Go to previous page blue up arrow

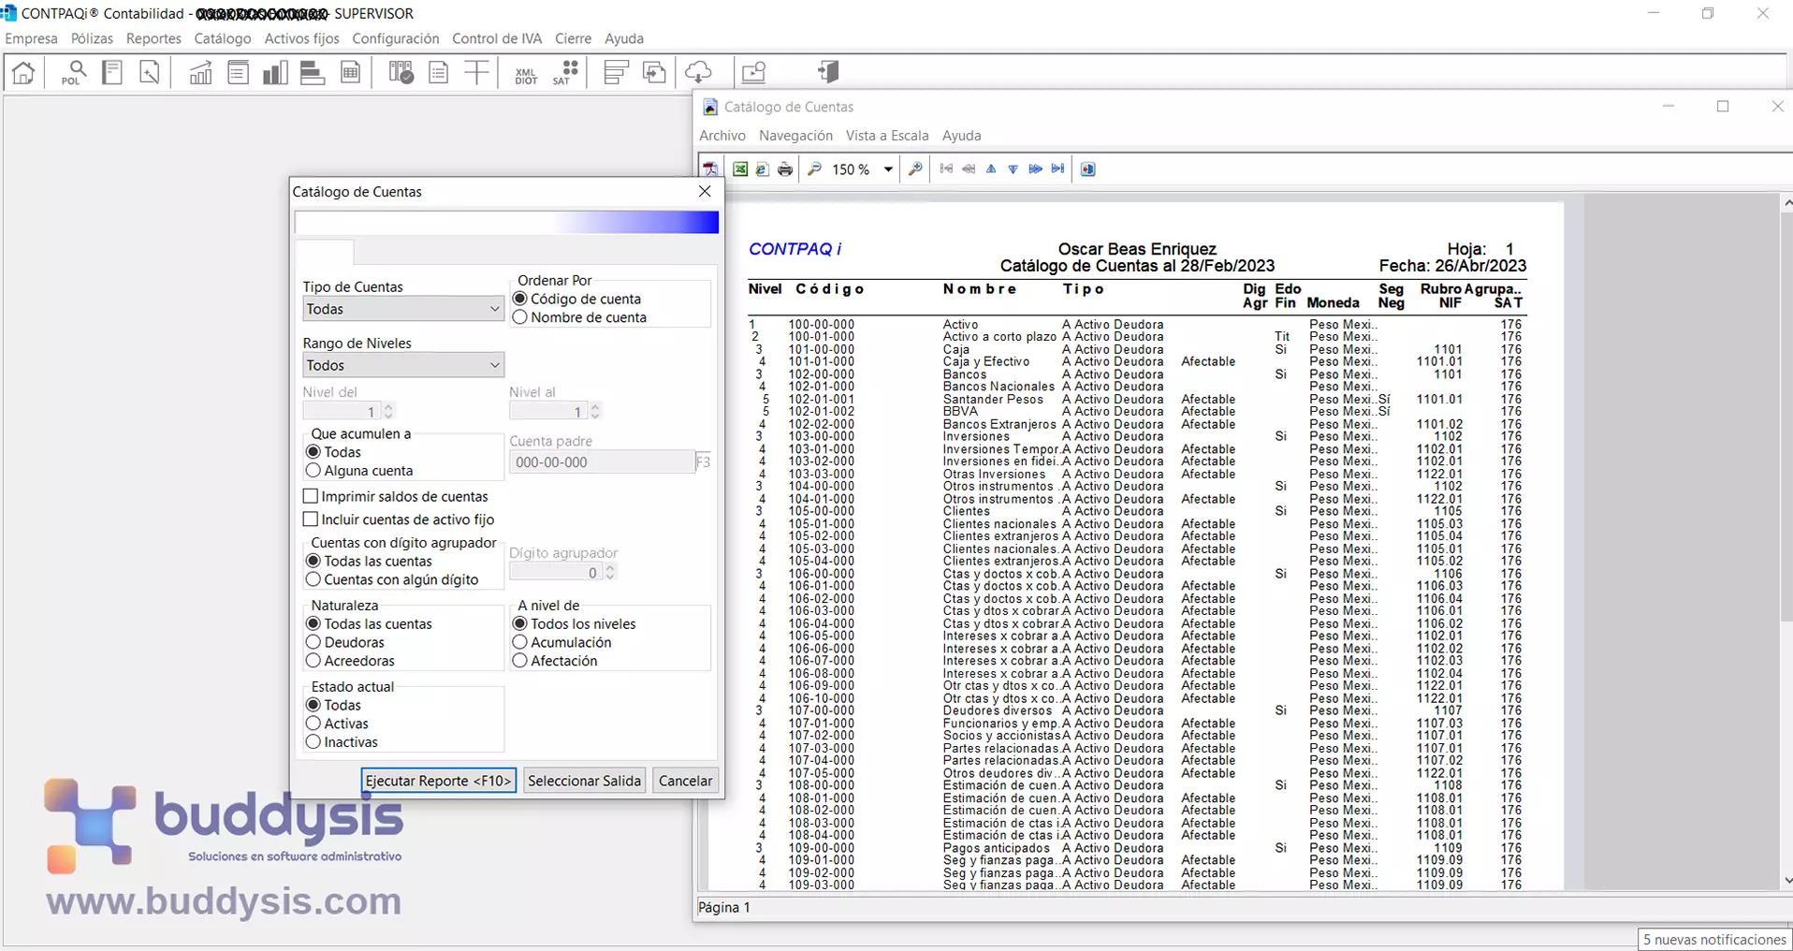tap(991, 169)
